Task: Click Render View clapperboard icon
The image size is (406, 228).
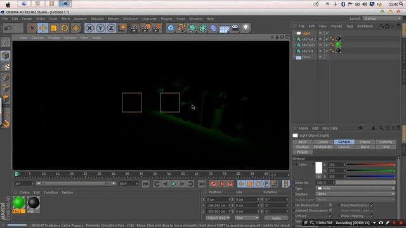Action: point(134,28)
